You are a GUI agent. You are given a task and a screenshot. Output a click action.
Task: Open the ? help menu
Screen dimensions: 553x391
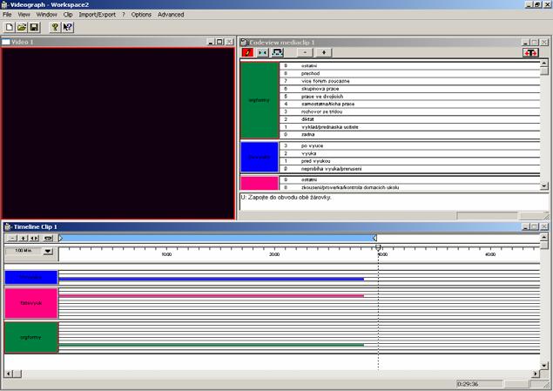coord(124,15)
